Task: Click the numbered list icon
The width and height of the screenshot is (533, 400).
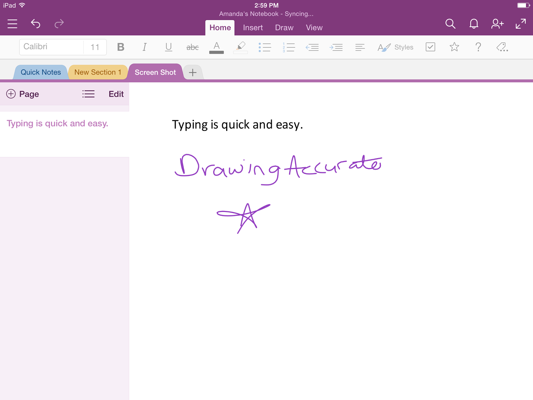Action: (x=288, y=47)
